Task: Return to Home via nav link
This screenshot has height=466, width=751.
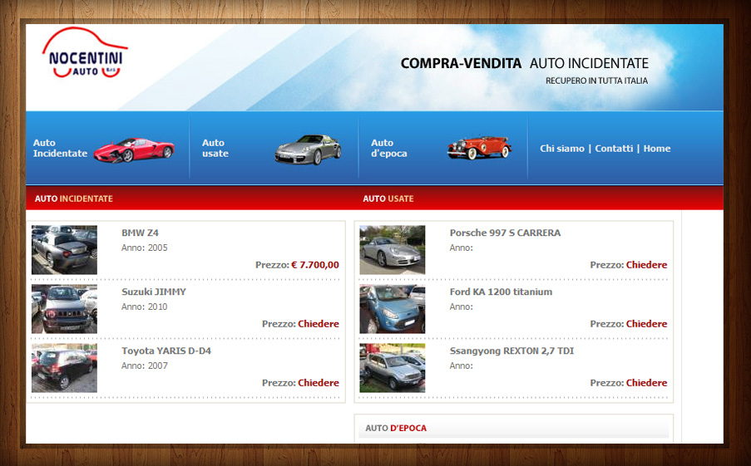Action: [x=657, y=149]
